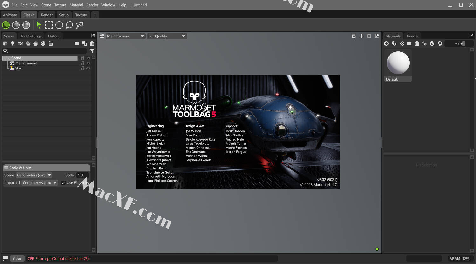This screenshot has width=476, height=264.
Task: Export material with outward arrow icon
Action: click(x=440, y=43)
